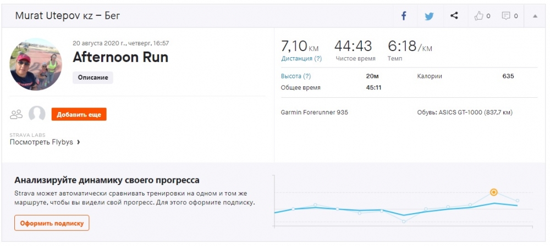Image resolution: width=550 pixels, height=246 pixels.
Task: Click the Добавить еще button
Action: [x=79, y=114]
